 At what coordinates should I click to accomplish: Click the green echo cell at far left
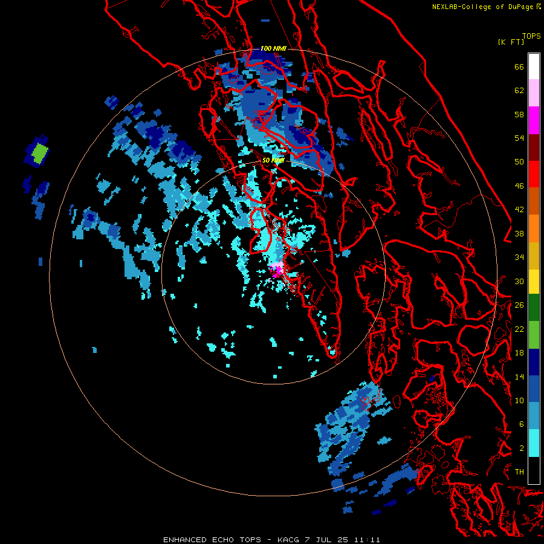point(40,153)
